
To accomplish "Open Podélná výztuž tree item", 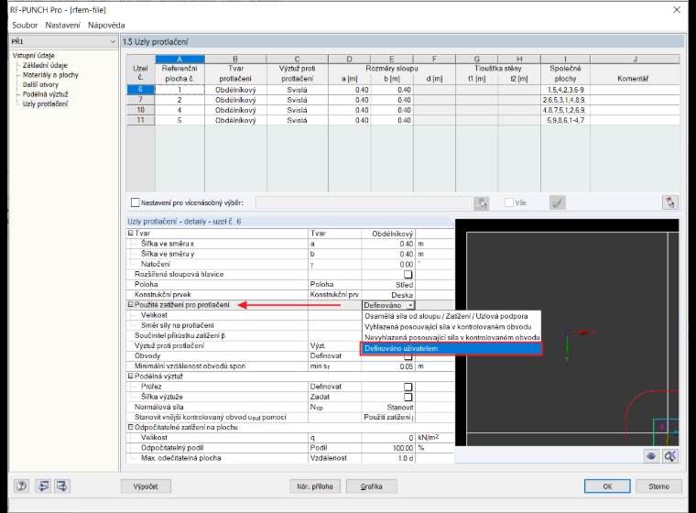I will click(45, 94).
